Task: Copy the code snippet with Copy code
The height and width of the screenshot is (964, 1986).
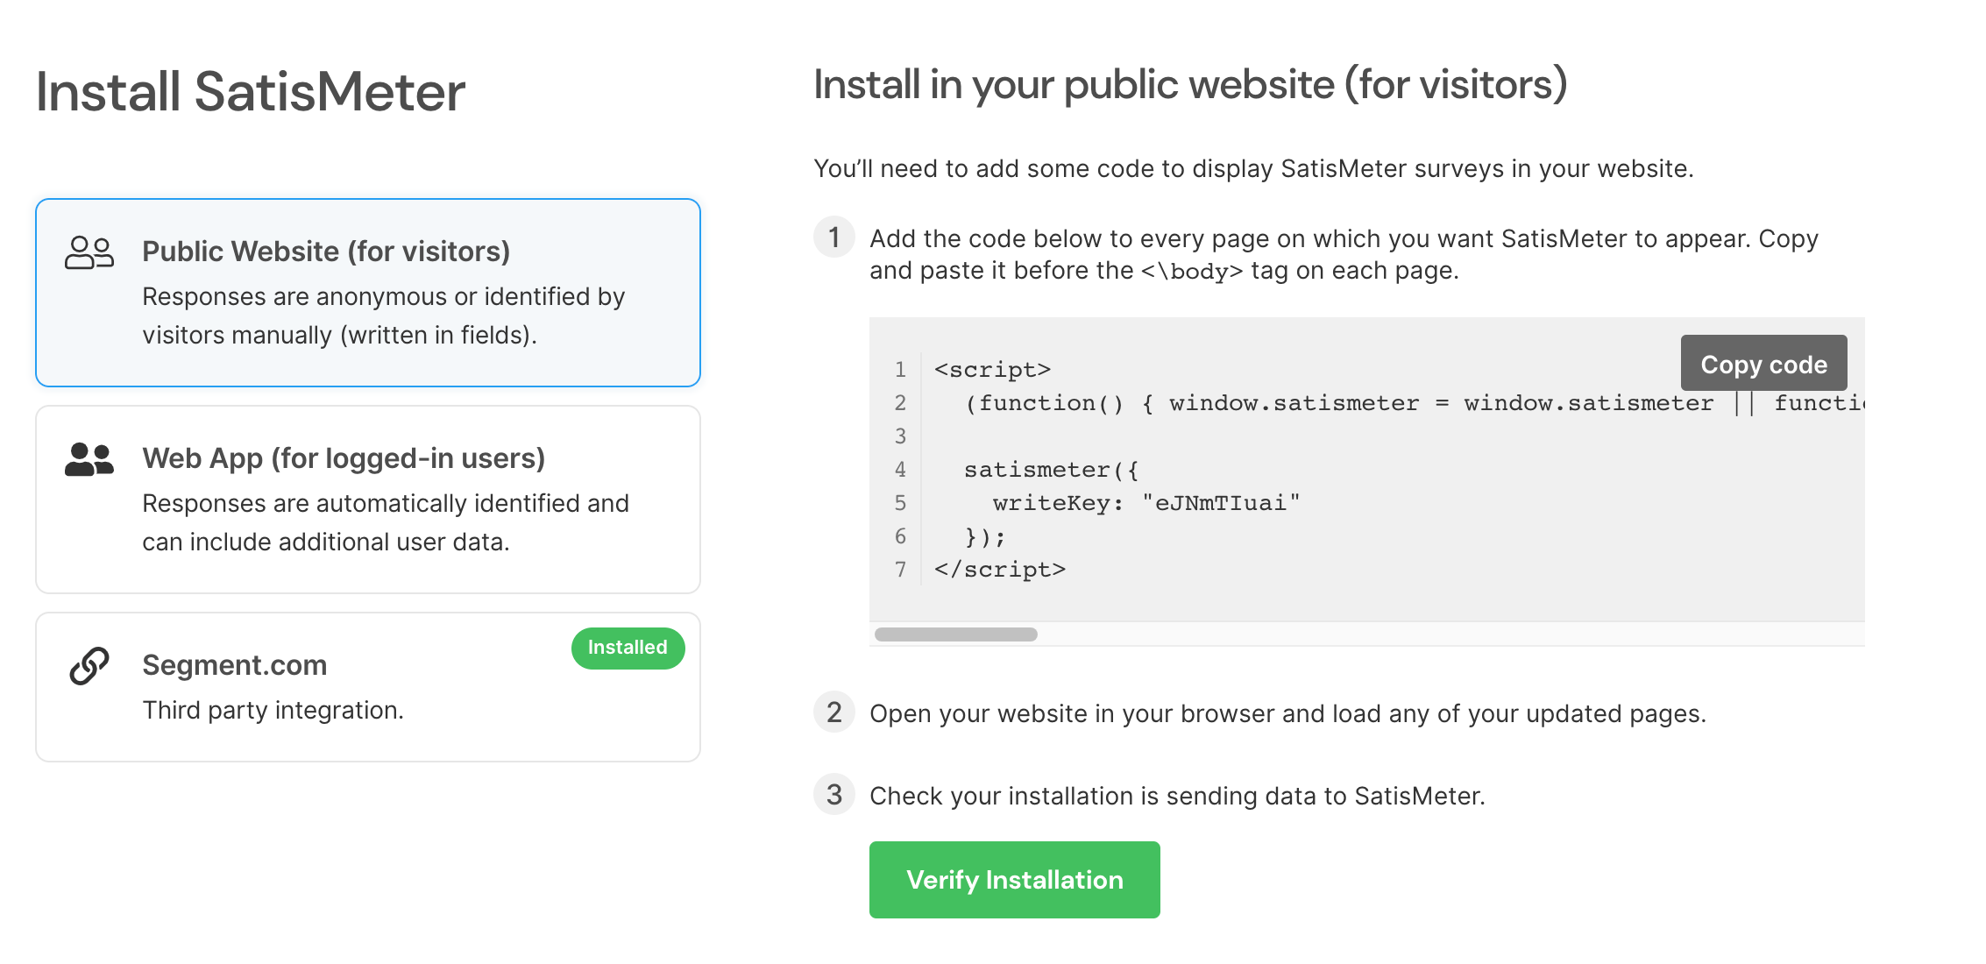Action: pyautogui.click(x=1763, y=364)
